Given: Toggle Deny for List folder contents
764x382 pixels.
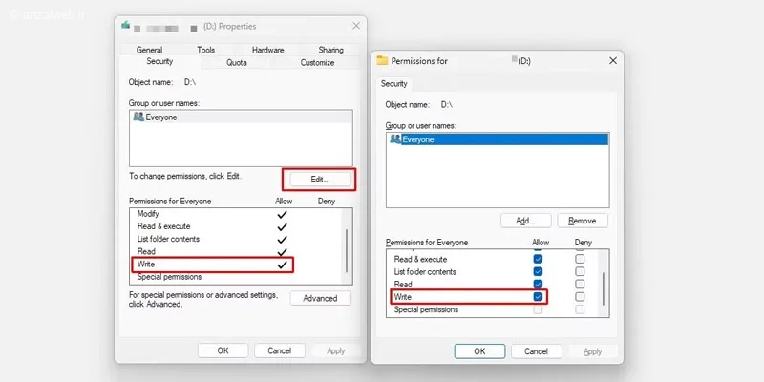Looking at the screenshot, I should point(580,271).
